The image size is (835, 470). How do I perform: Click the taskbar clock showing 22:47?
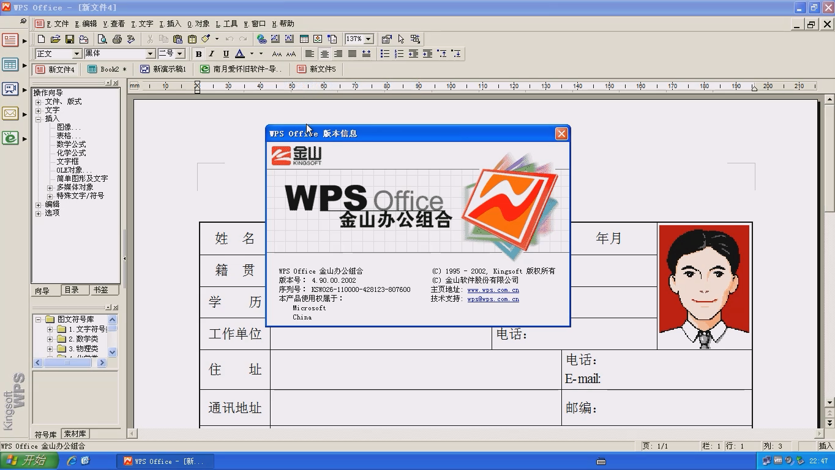[x=818, y=461]
